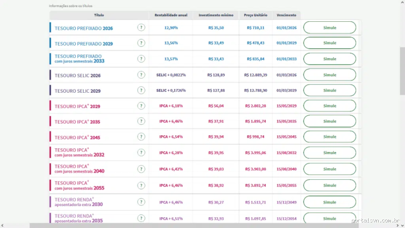
Task: Simulate the Tesouro Selic 2029 bond
Action: (x=330, y=90)
